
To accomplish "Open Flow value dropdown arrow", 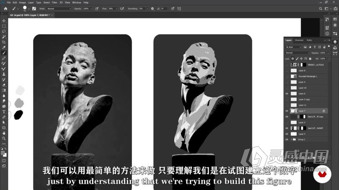I will pos(116,9).
